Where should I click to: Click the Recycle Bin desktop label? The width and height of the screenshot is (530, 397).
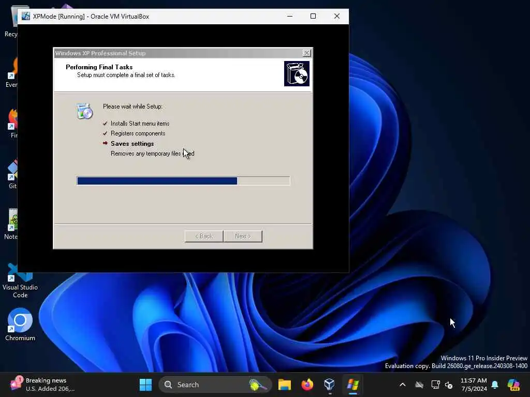pyautogui.click(x=10, y=34)
